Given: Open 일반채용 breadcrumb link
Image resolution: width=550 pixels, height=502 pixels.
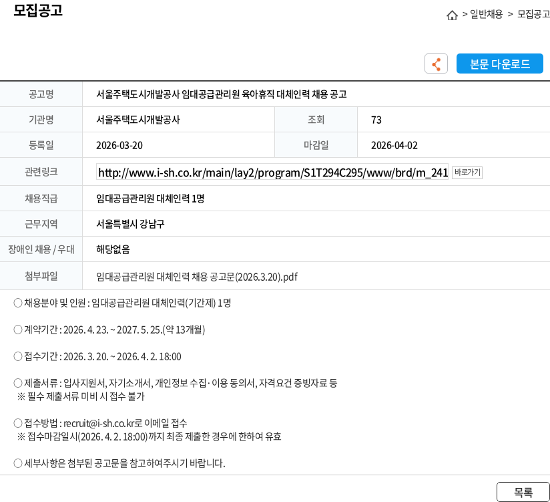Looking at the screenshot, I should 486,15.
